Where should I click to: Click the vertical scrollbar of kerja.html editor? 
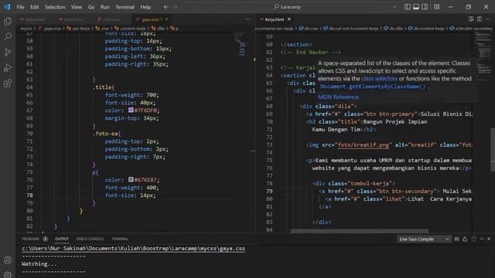pyautogui.click(x=493, y=150)
